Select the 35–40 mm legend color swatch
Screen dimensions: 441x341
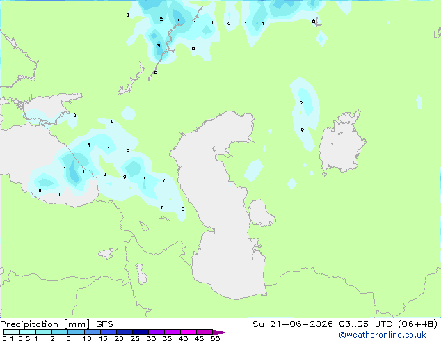point(172,332)
